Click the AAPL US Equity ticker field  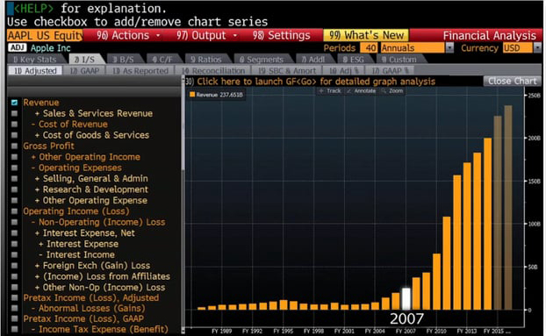click(45, 35)
